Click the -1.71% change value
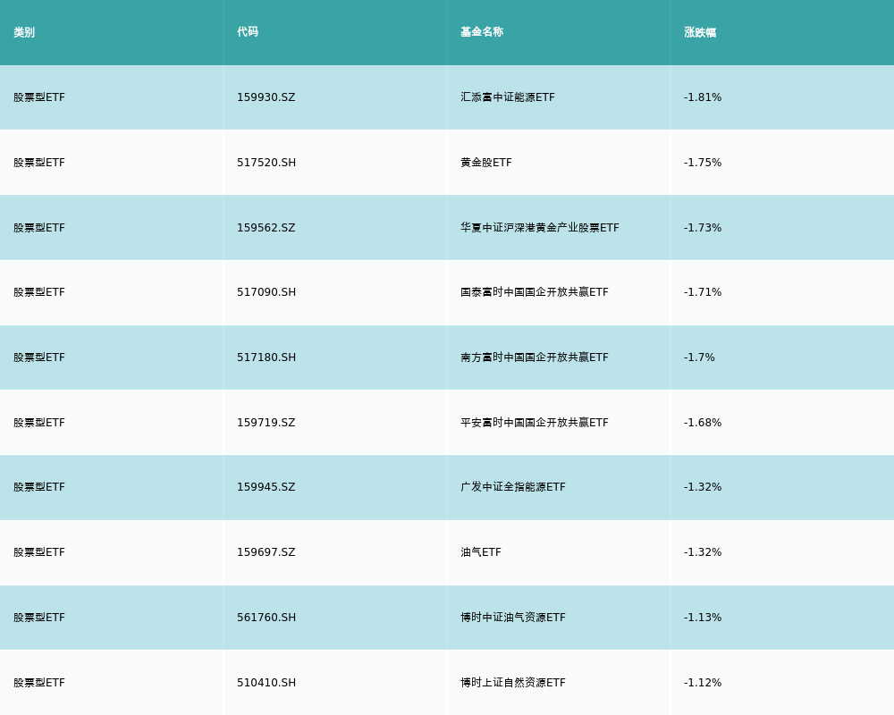 pyautogui.click(x=703, y=292)
